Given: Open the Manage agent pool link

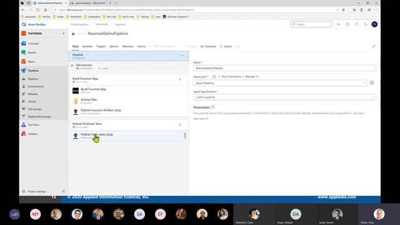Looking at the screenshot, I should tap(251, 76).
